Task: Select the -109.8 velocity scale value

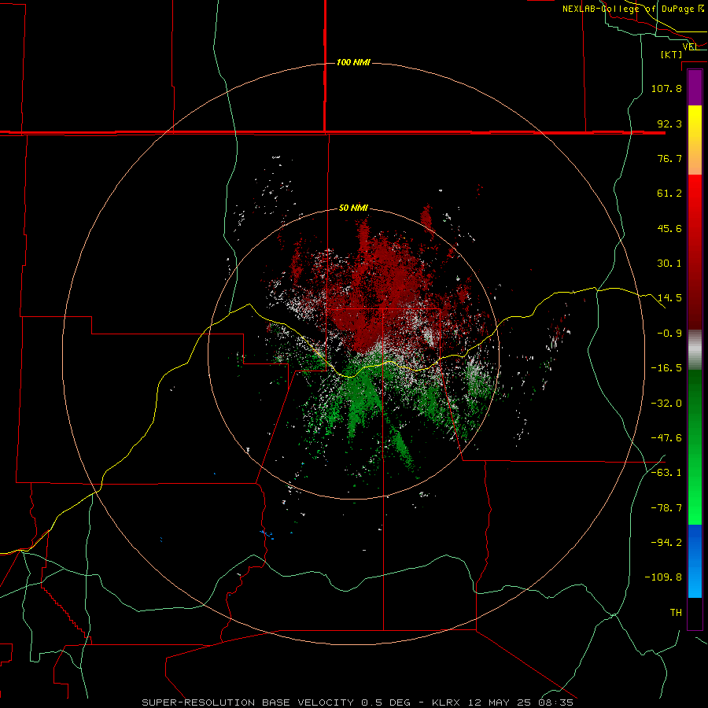Action: point(663,577)
